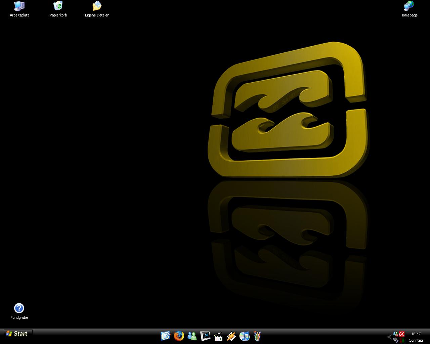
Task: Launch the DivX player taskbar icon
Action: (x=205, y=336)
